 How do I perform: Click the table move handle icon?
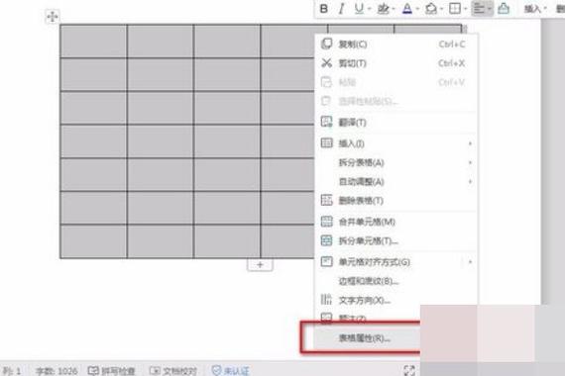[x=53, y=17]
